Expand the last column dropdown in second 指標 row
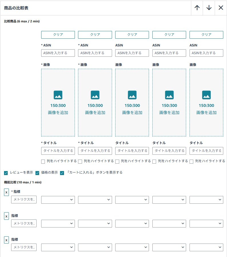 206,223
